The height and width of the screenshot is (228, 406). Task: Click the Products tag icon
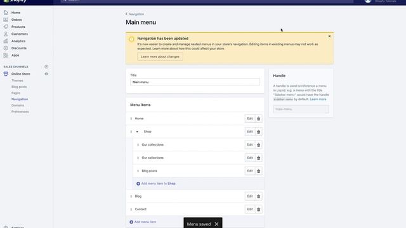point(6,27)
